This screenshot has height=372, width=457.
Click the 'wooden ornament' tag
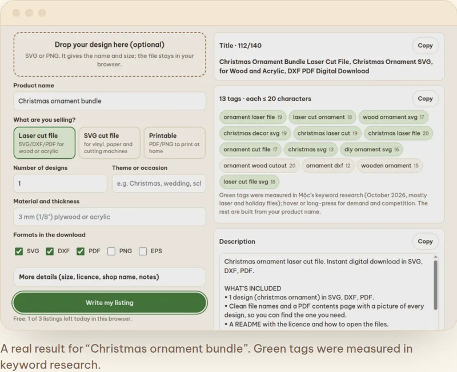(390, 166)
